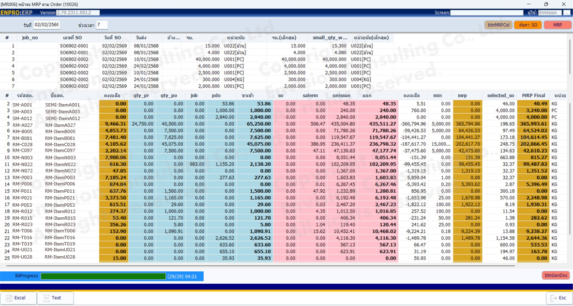Click pdo value 277.63 for RM-P003
573x306 pixels.
pos(227,177)
